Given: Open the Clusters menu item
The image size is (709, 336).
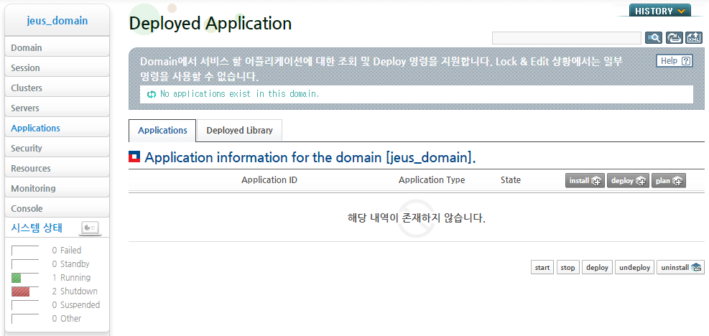Looking at the screenshot, I should [57, 88].
